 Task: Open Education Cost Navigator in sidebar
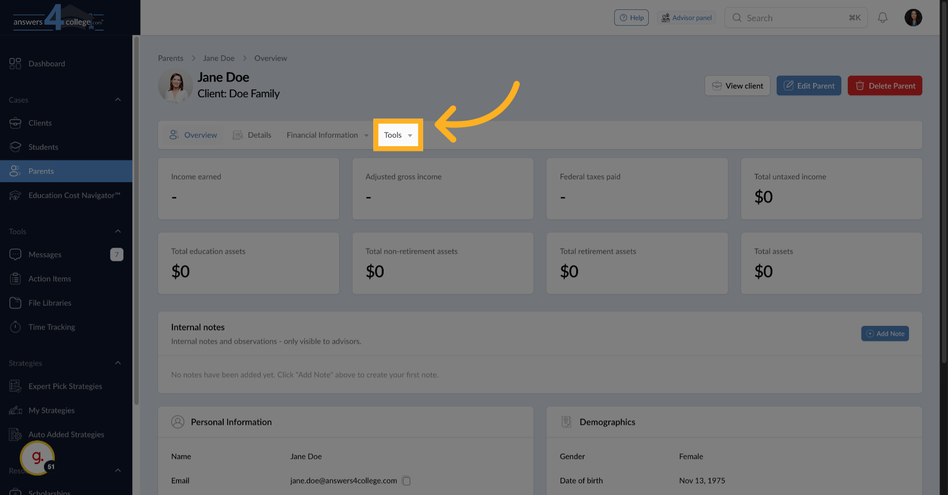74,195
